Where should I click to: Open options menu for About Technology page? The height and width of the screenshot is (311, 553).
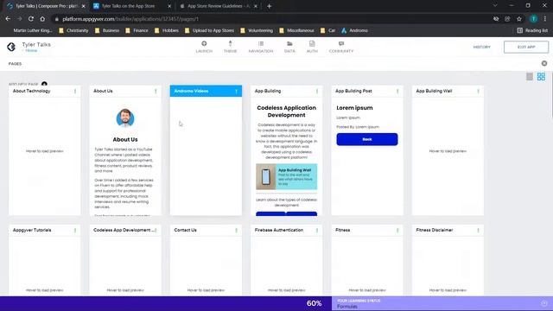tap(75, 91)
